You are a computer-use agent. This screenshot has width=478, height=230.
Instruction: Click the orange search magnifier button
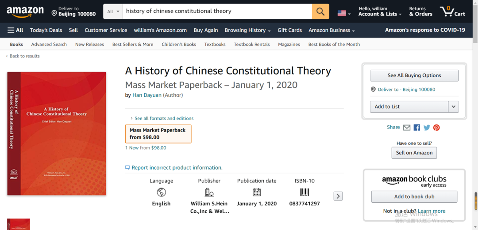320,11
